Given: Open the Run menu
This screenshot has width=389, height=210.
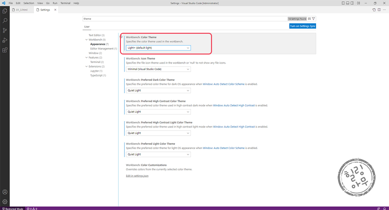Looking at the screenshot, I should click(55, 3).
